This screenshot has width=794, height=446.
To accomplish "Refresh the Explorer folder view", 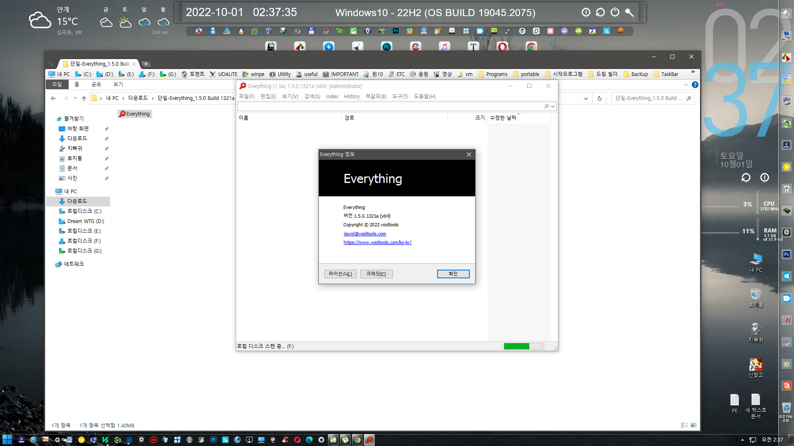I will pyautogui.click(x=599, y=98).
